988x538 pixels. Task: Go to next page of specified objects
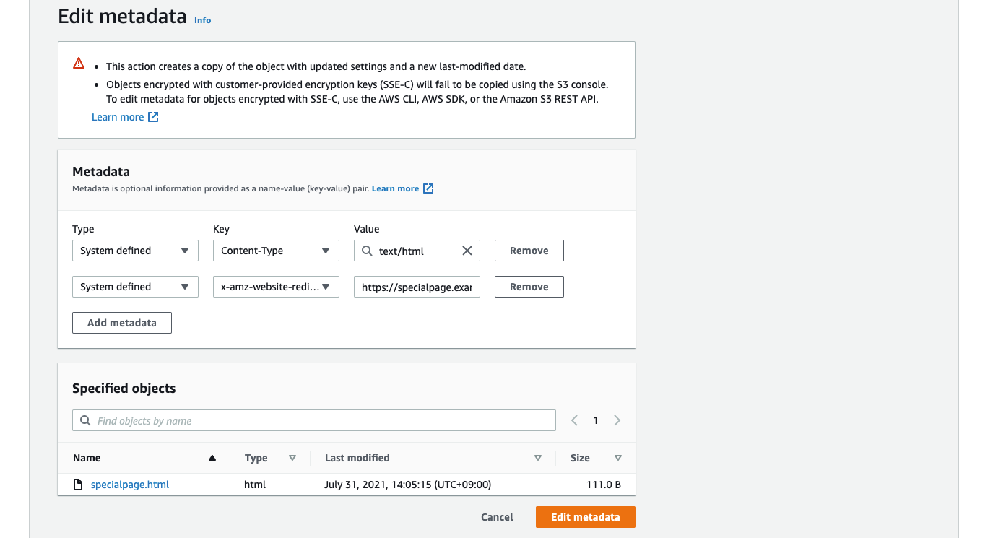(x=617, y=420)
